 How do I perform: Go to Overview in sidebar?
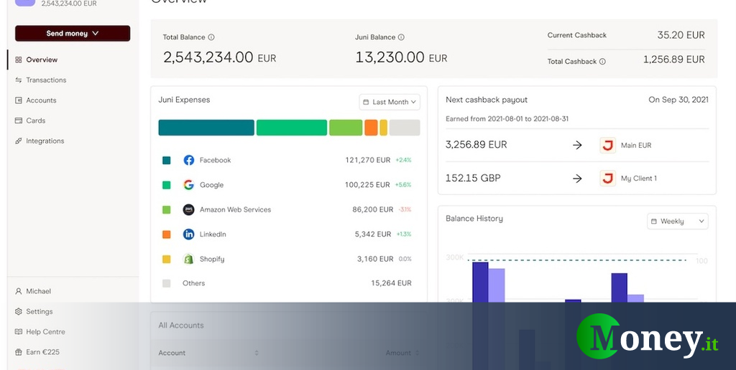(42, 60)
